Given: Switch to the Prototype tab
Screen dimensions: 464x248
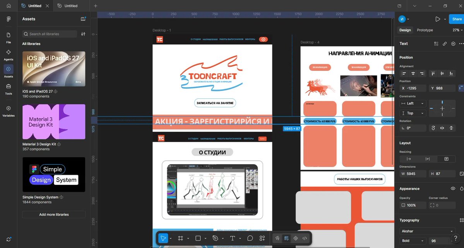Looking at the screenshot, I should click(x=425, y=30).
